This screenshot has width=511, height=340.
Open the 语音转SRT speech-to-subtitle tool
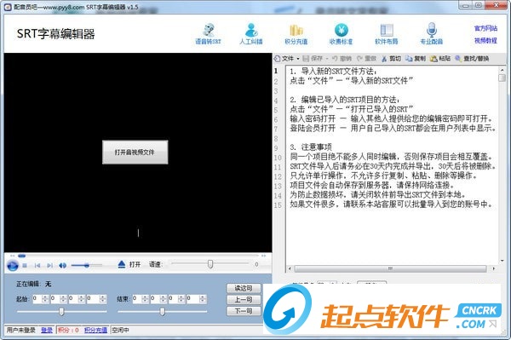tap(209, 34)
